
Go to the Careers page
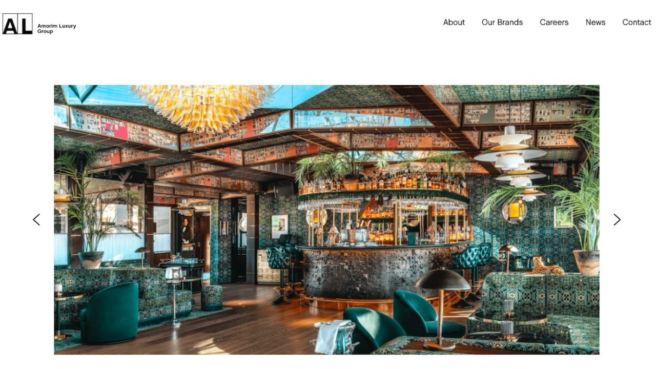pyautogui.click(x=554, y=22)
